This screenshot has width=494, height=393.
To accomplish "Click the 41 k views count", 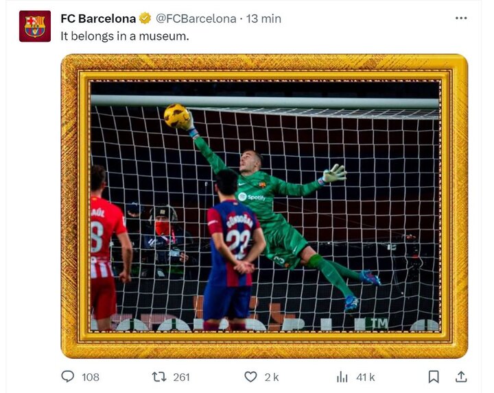I will 366,377.
